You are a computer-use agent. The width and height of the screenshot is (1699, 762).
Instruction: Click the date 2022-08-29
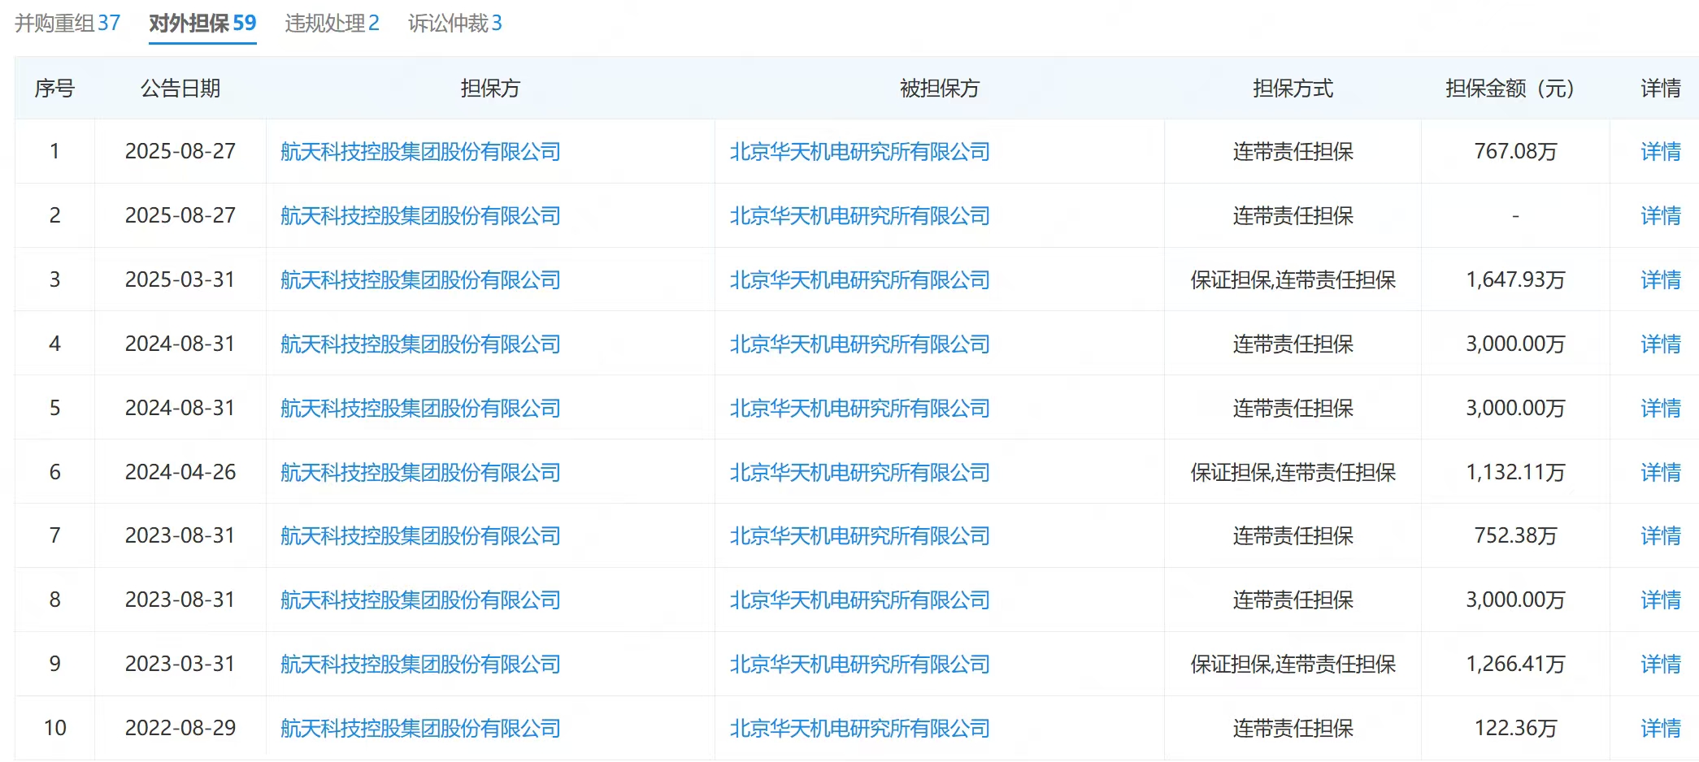pos(180,729)
